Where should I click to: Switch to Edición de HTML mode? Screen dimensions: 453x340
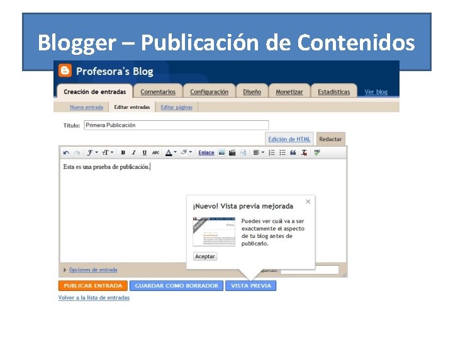[289, 139]
